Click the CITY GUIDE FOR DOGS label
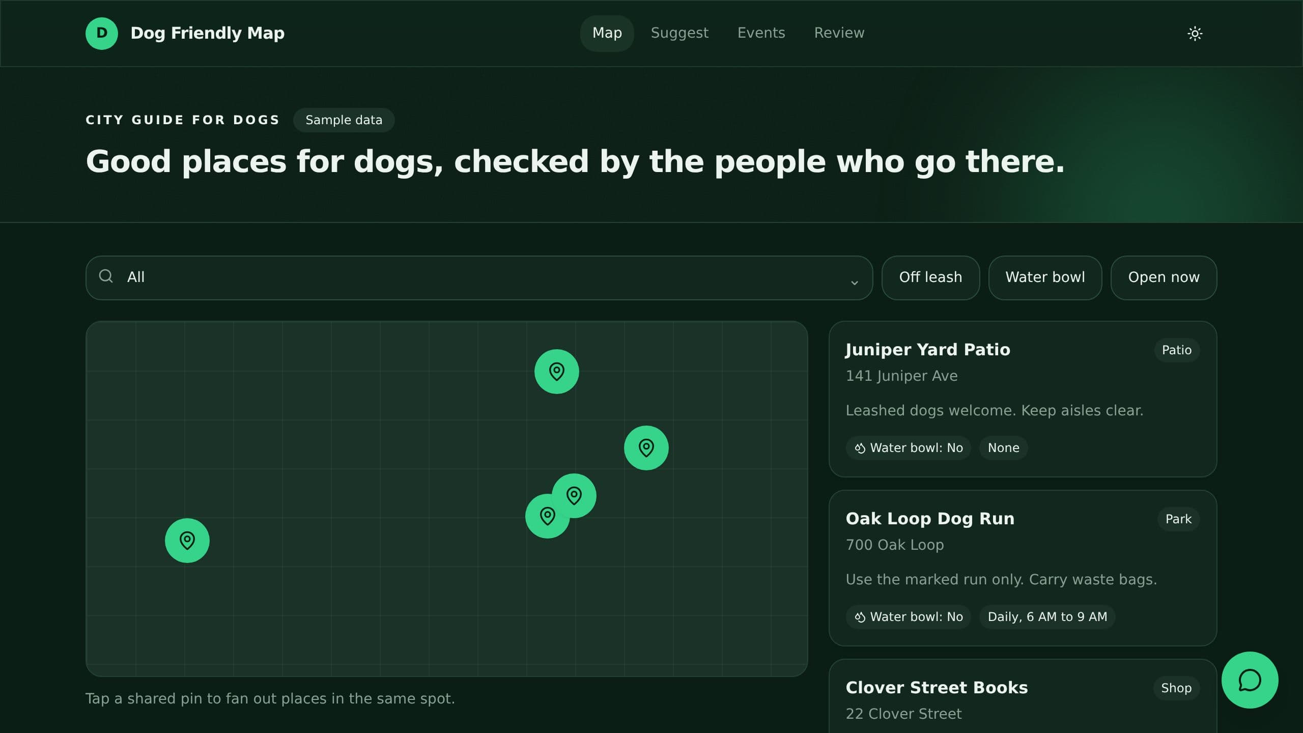1303x733 pixels. (182, 120)
